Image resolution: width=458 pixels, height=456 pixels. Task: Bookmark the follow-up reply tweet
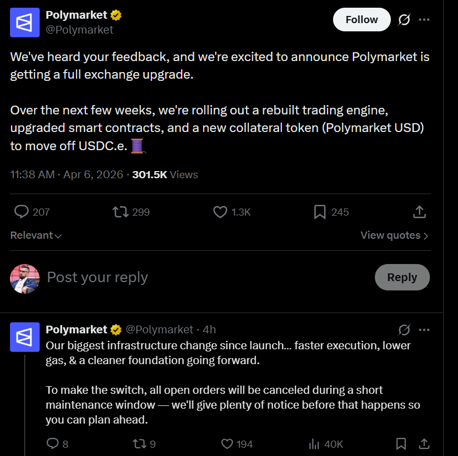[x=401, y=443]
